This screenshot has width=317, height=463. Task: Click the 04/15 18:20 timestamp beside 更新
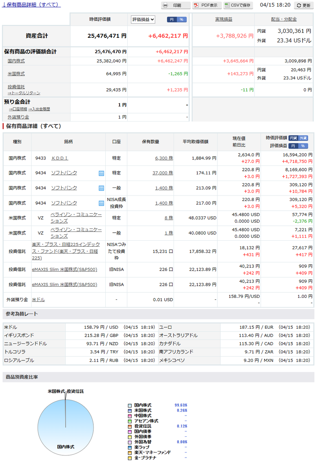(x=275, y=5)
